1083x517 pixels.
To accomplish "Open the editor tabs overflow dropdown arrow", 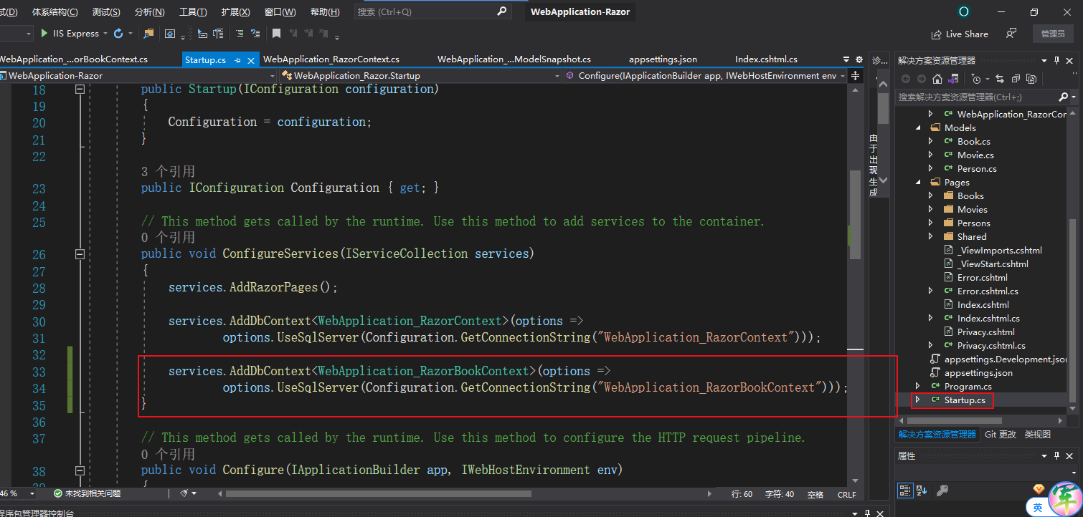I will pos(848,59).
